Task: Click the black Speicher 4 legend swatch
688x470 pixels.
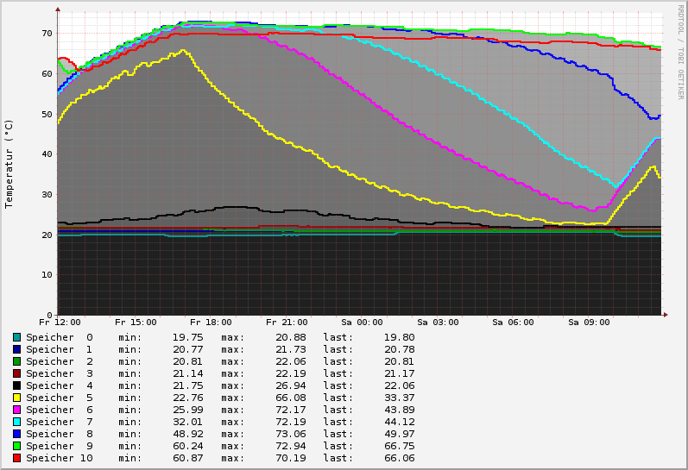Action: 16,385
